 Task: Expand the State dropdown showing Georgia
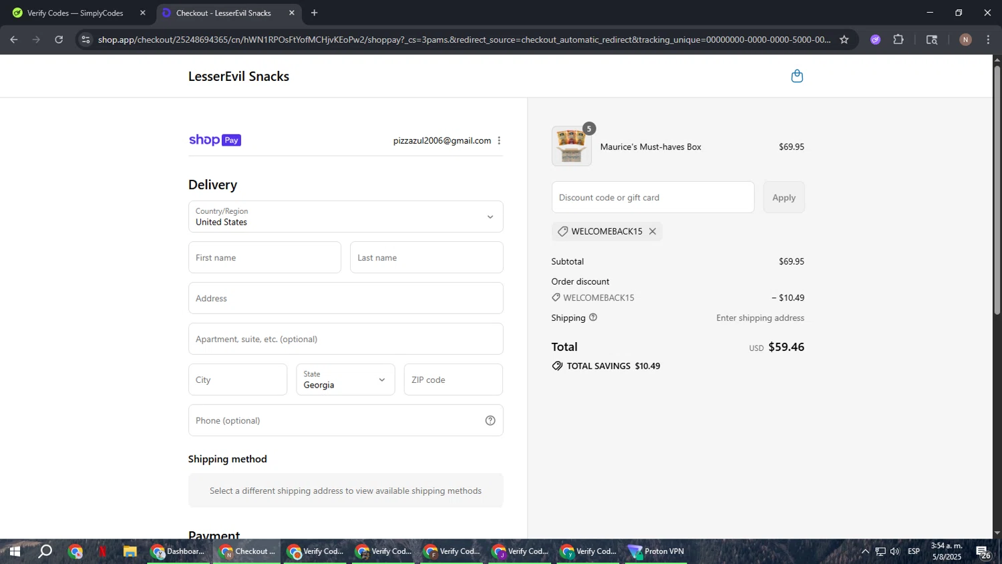pos(345,380)
